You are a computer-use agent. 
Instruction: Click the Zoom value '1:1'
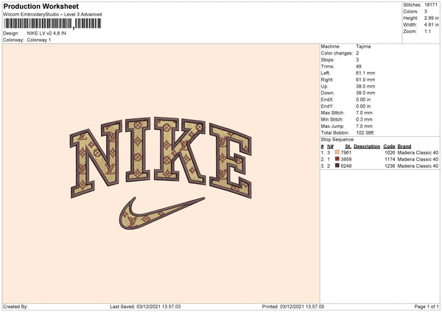click(427, 31)
